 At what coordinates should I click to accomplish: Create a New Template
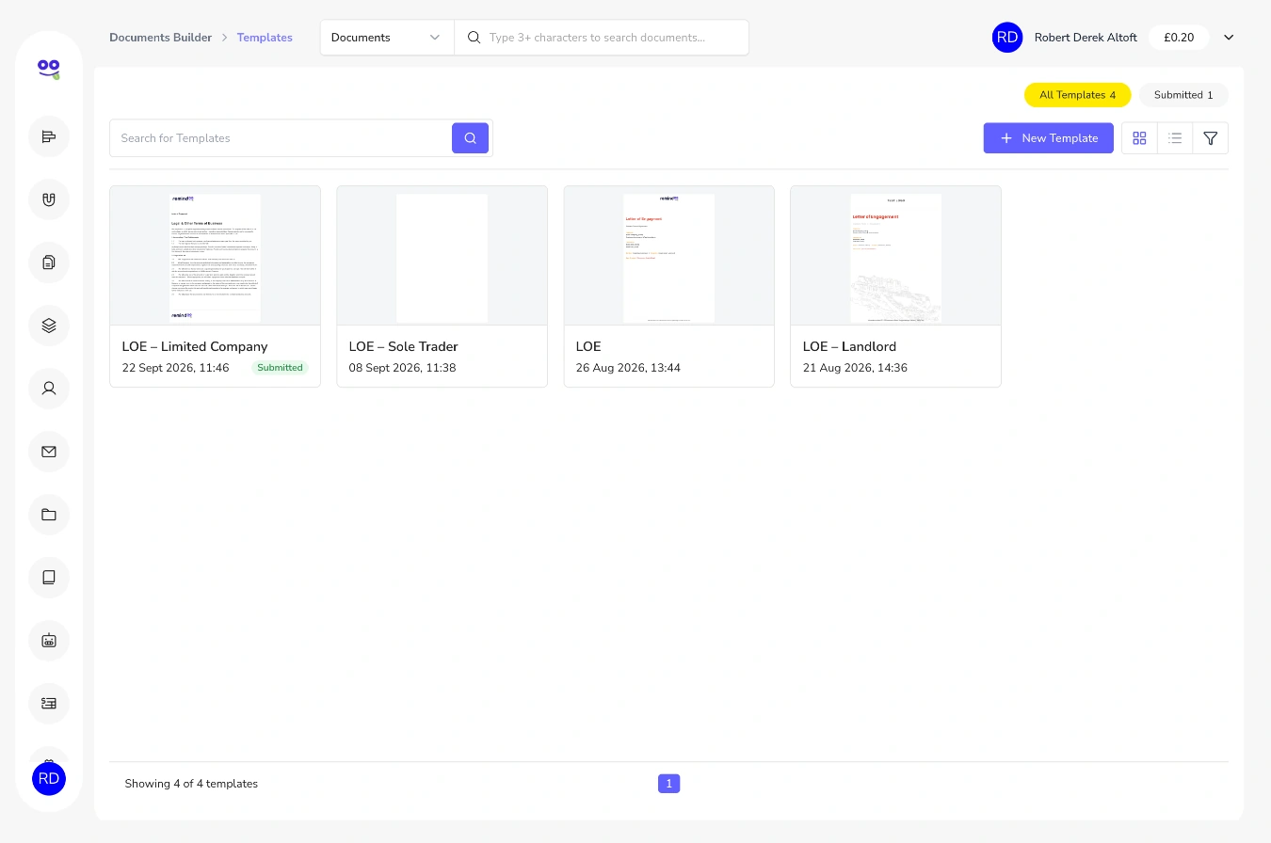tap(1049, 138)
